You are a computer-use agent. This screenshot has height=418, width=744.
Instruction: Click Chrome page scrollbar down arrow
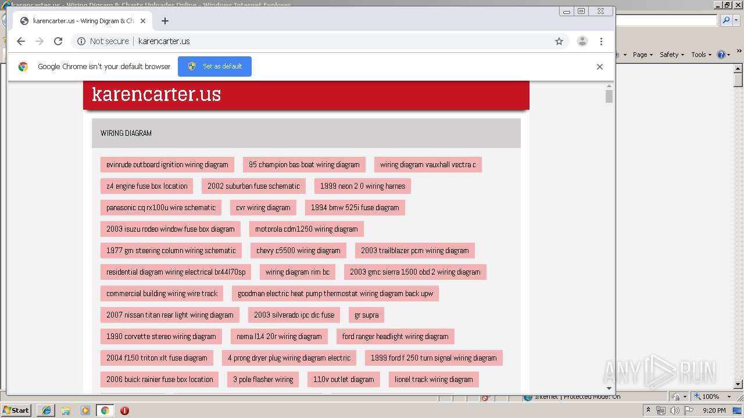(x=609, y=388)
